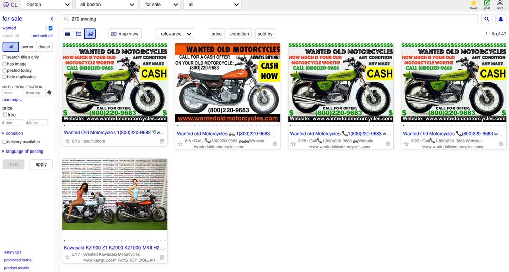The height and width of the screenshot is (272, 509).
Task: Select the dealer sellers tab
Action: coord(44,47)
